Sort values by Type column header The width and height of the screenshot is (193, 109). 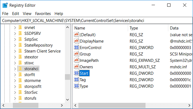tap(148, 28)
